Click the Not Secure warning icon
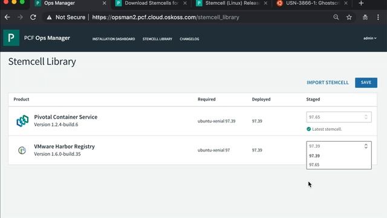The width and height of the screenshot is (387, 218). [x=50, y=18]
